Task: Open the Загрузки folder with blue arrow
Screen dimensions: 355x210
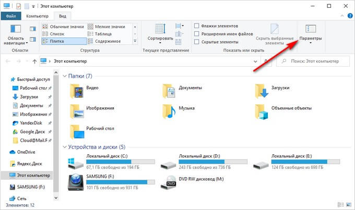Action: point(261,91)
